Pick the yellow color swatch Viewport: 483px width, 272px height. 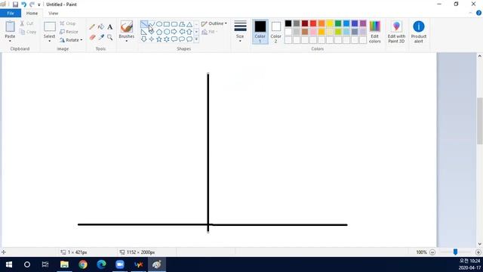tap(330, 23)
